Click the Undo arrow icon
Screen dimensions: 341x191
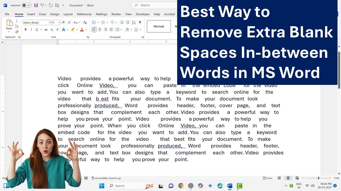coord(42,5)
